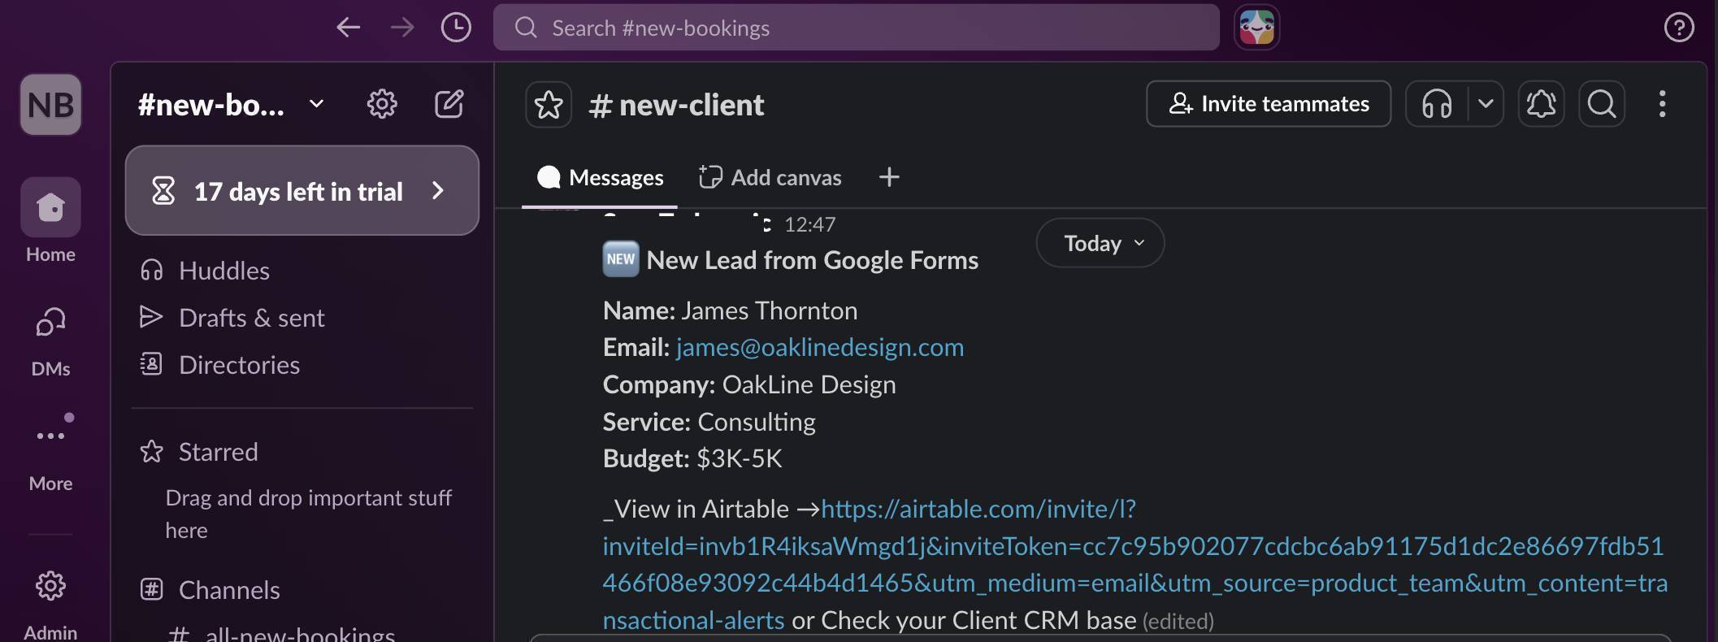
Task: Expand the #new-bo... workspace name dropdown
Action: [232, 104]
